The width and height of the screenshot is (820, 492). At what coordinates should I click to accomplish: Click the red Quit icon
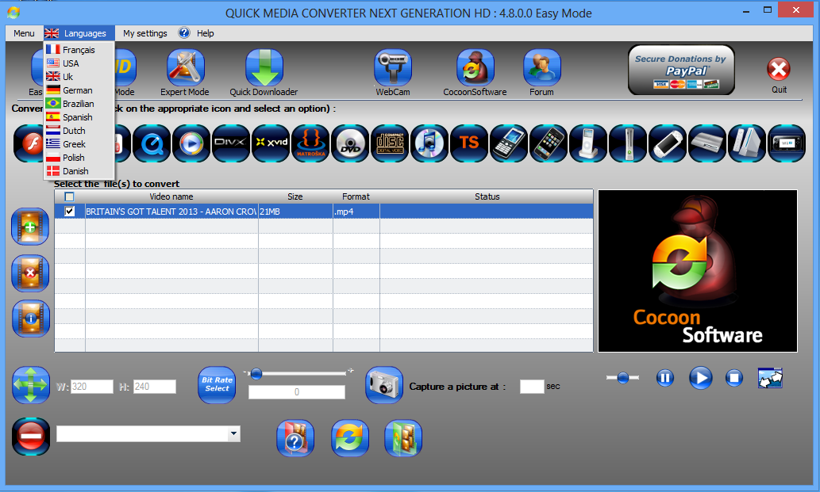779,69
